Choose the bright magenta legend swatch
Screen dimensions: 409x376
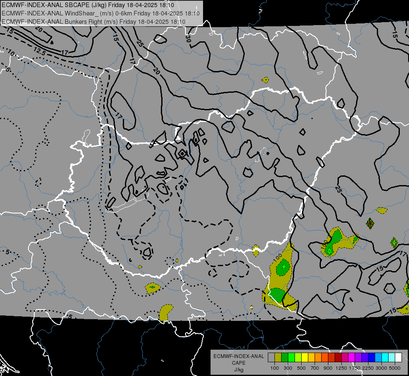point(352,357)
